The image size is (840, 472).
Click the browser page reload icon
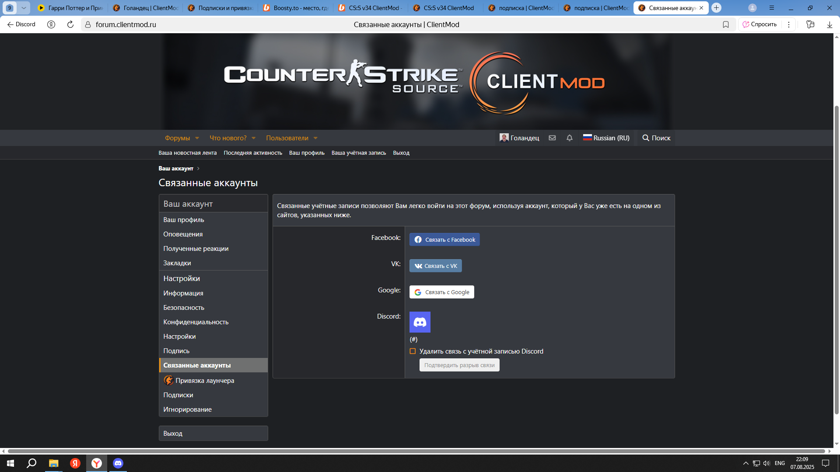click(x=70, y=24)
